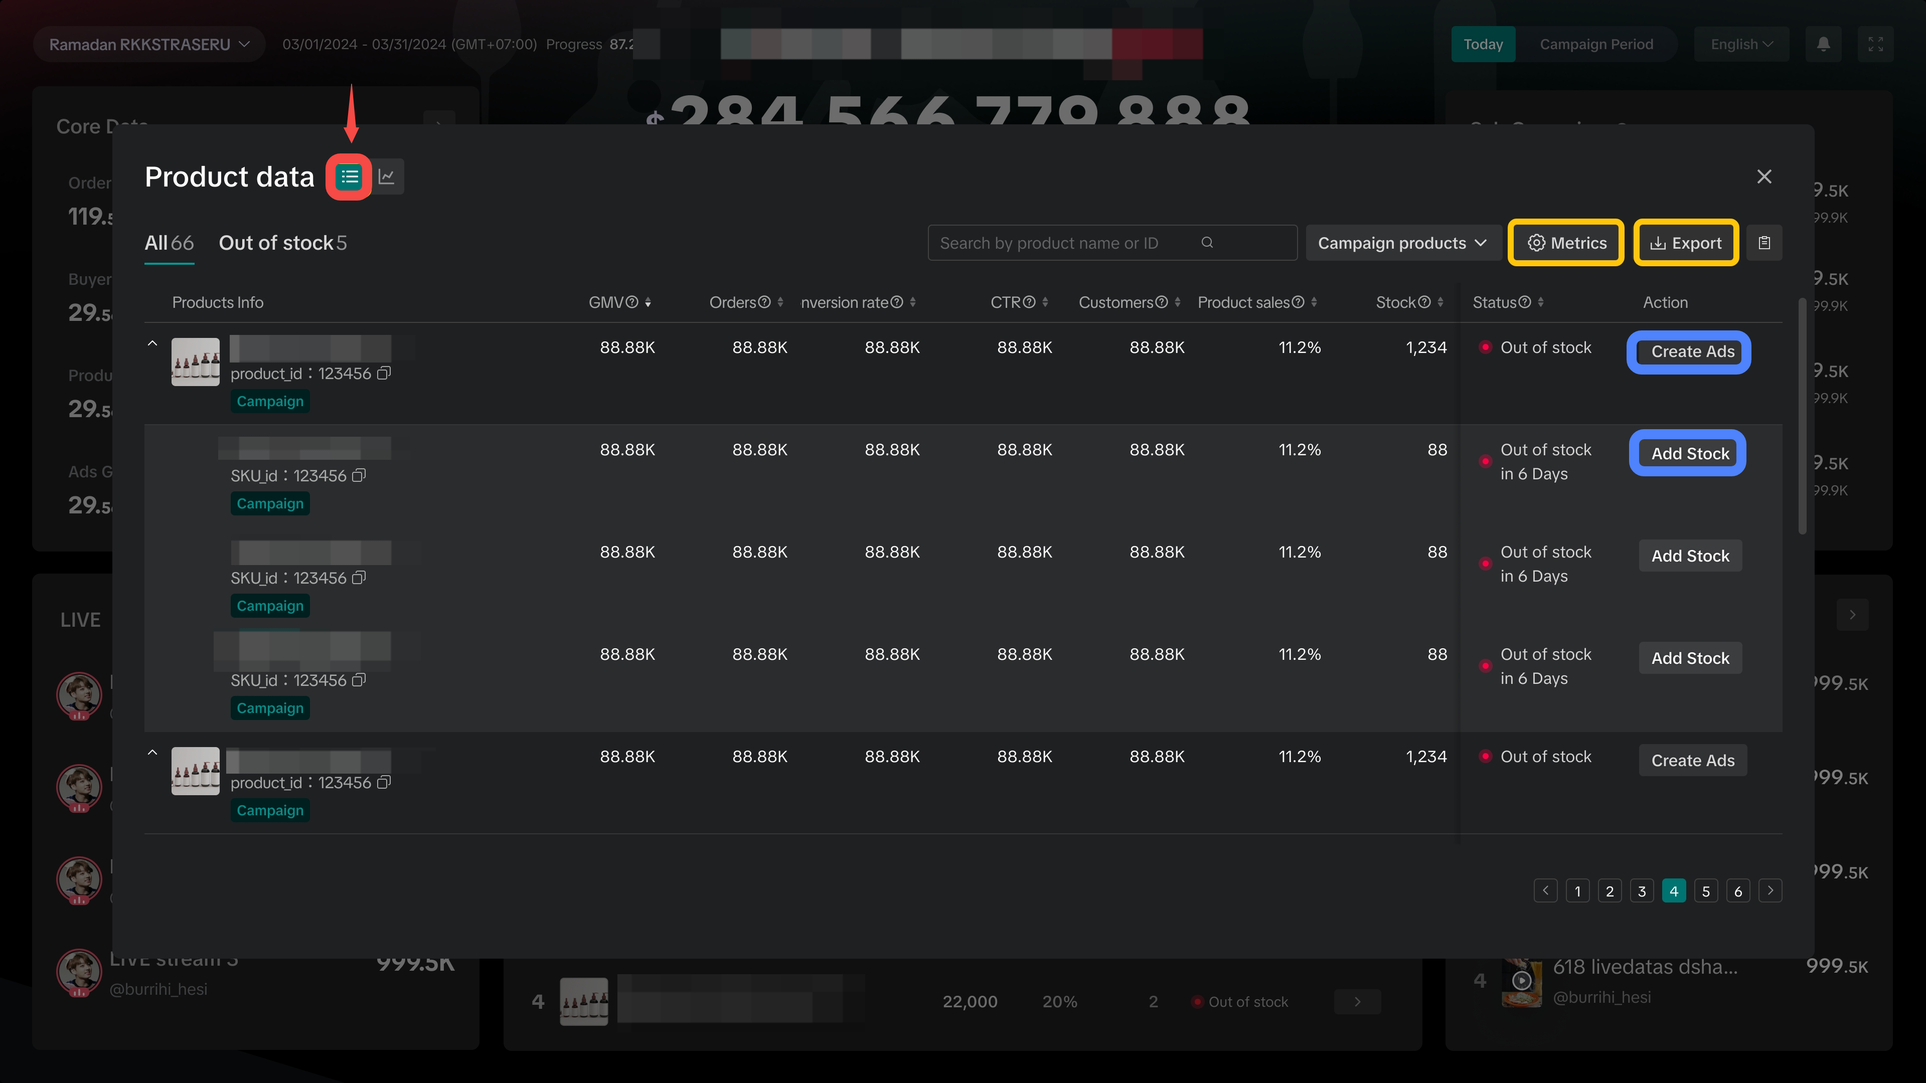Collapse the first product's SKU rows
This screenshot has height=1083, width=1926.
click(152, 344)
